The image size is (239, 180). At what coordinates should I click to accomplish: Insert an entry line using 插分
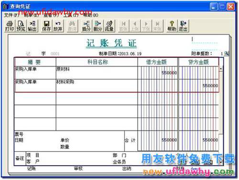click(86, 26)
